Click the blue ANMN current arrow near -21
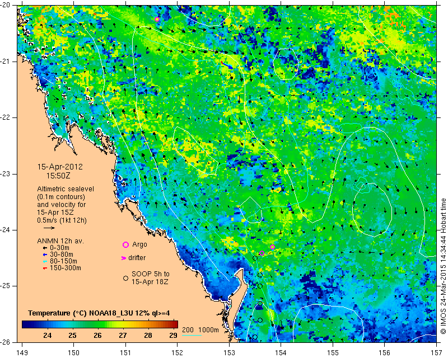Image resolution: width=448 pixels, height=358 pixels. pyautogui.click(x=227, y=65)
